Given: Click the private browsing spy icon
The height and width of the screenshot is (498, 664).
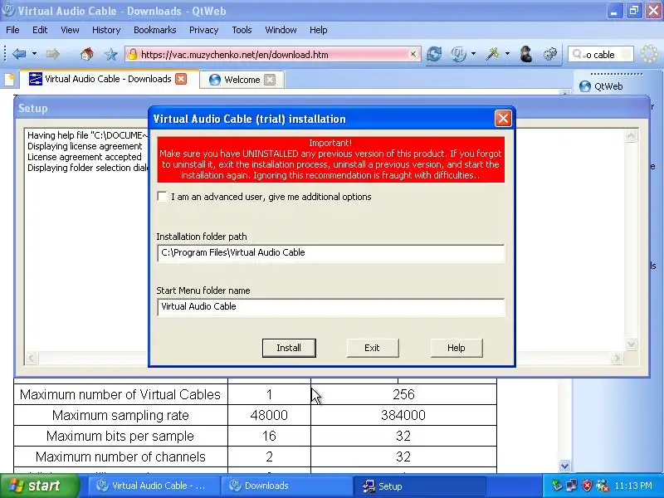Looking at the screenshot, I should coord(526,54).
